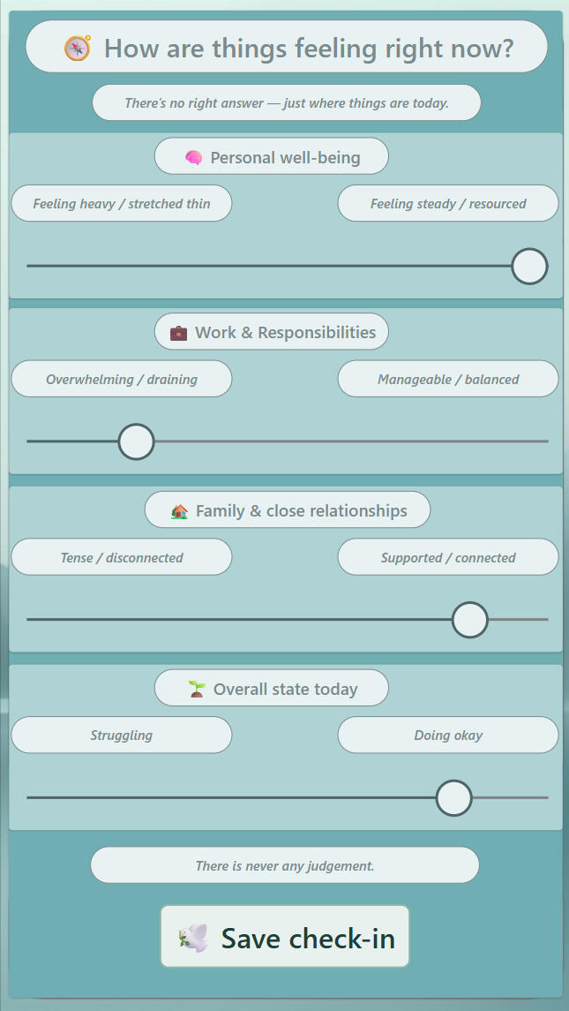
Task: Click the Supported / connected label
Action: pos(447,557)
